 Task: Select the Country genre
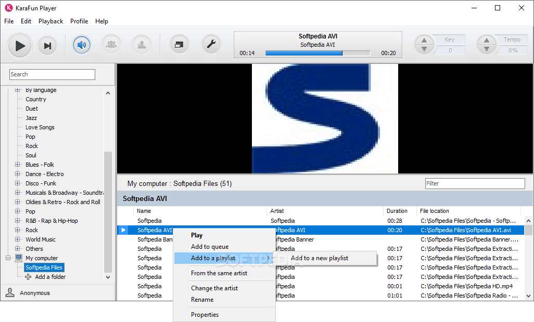[x=36, y=99]
